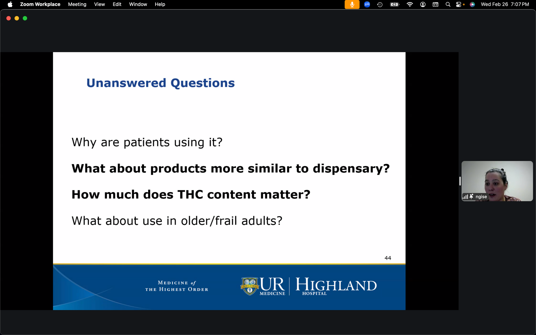Open the Meeting menu
This screenshot has width=536, height=335.
point(77,4)
